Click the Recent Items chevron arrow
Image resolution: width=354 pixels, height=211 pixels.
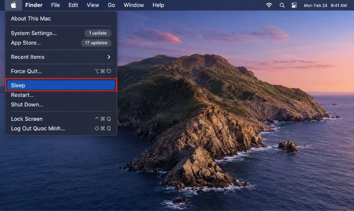tap(109, 57)
